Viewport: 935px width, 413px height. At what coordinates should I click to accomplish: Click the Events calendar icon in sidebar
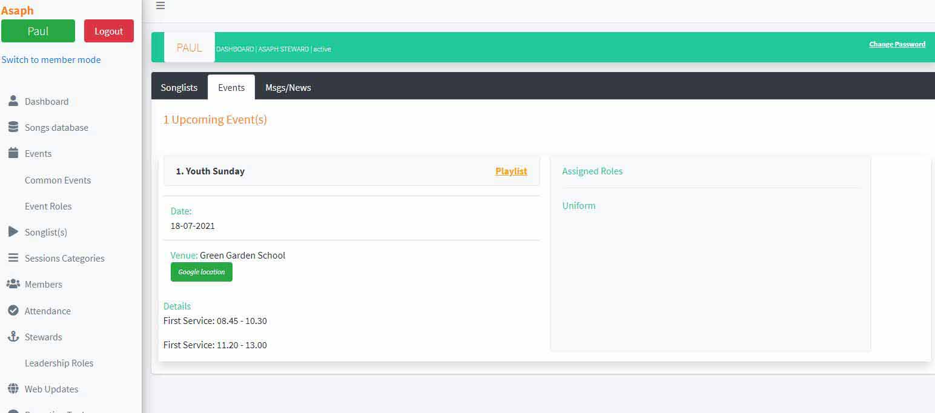click(x=13, y=153)
